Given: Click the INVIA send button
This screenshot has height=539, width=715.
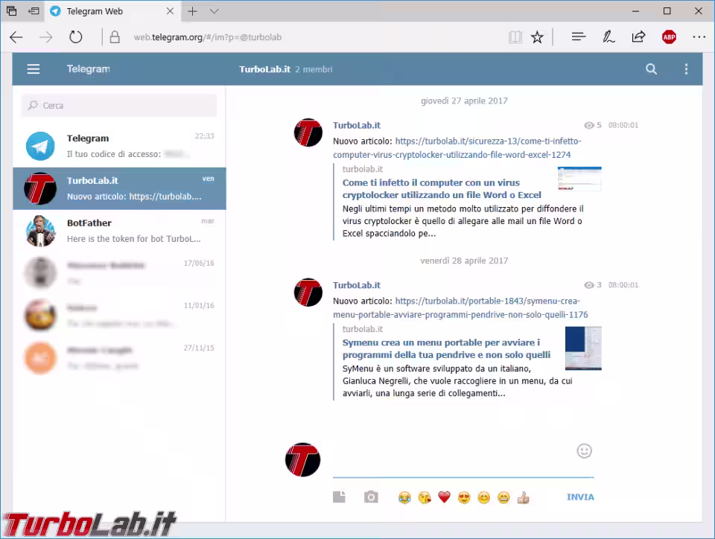Looking at the screenshot, I should point(580,497).
